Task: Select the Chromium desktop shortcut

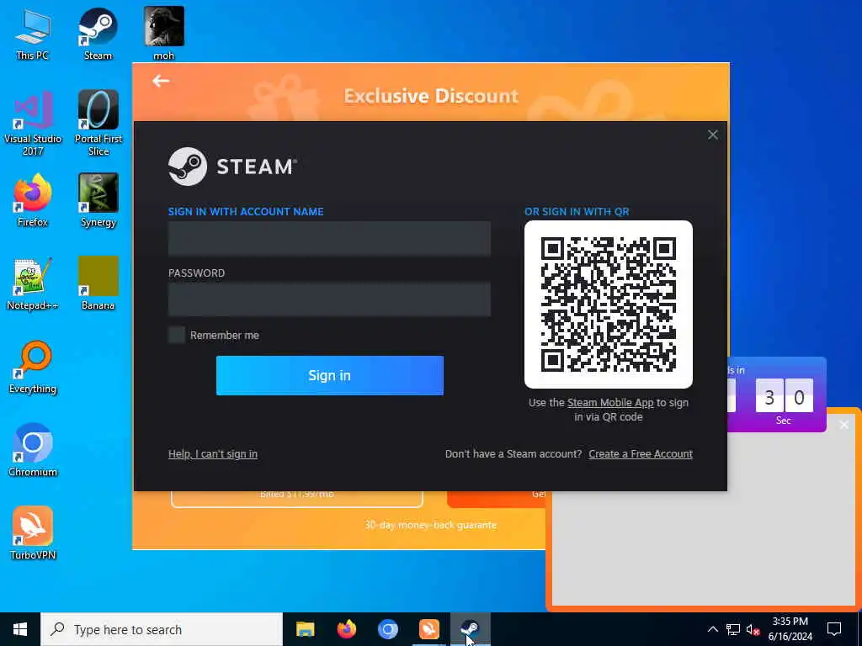Action: tap(33, 450)
